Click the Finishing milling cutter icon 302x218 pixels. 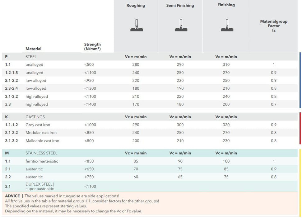click(227, 25)
